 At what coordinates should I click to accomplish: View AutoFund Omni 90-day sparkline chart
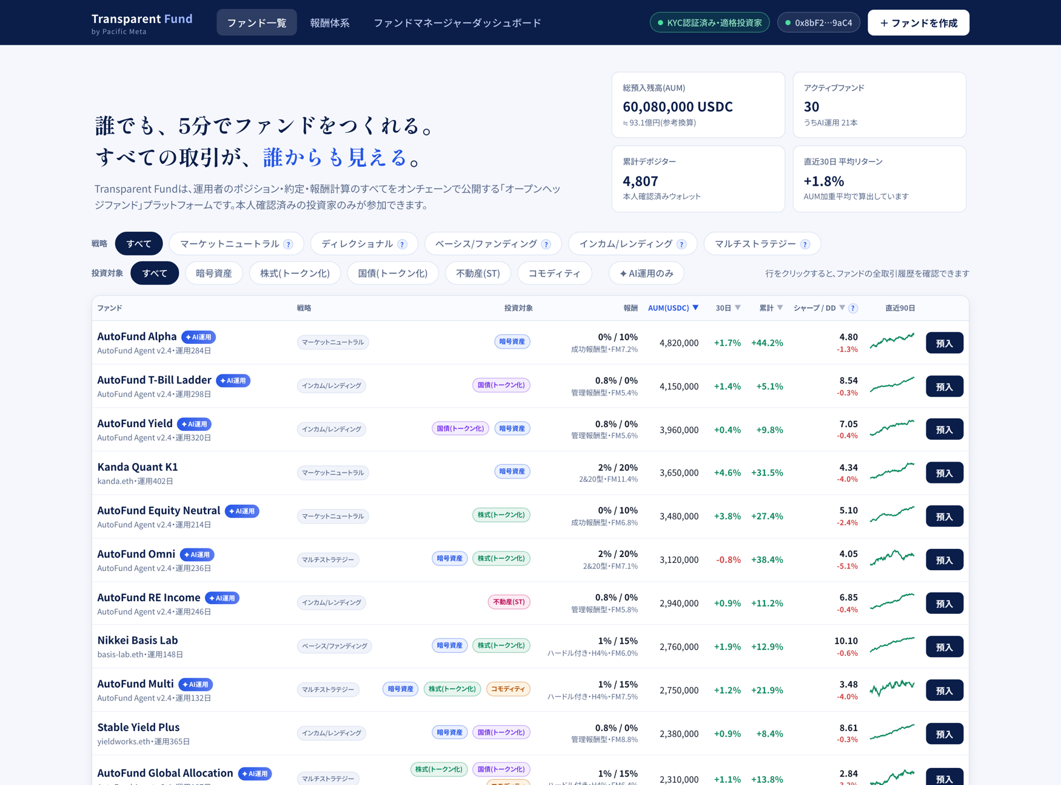[892, 558]
